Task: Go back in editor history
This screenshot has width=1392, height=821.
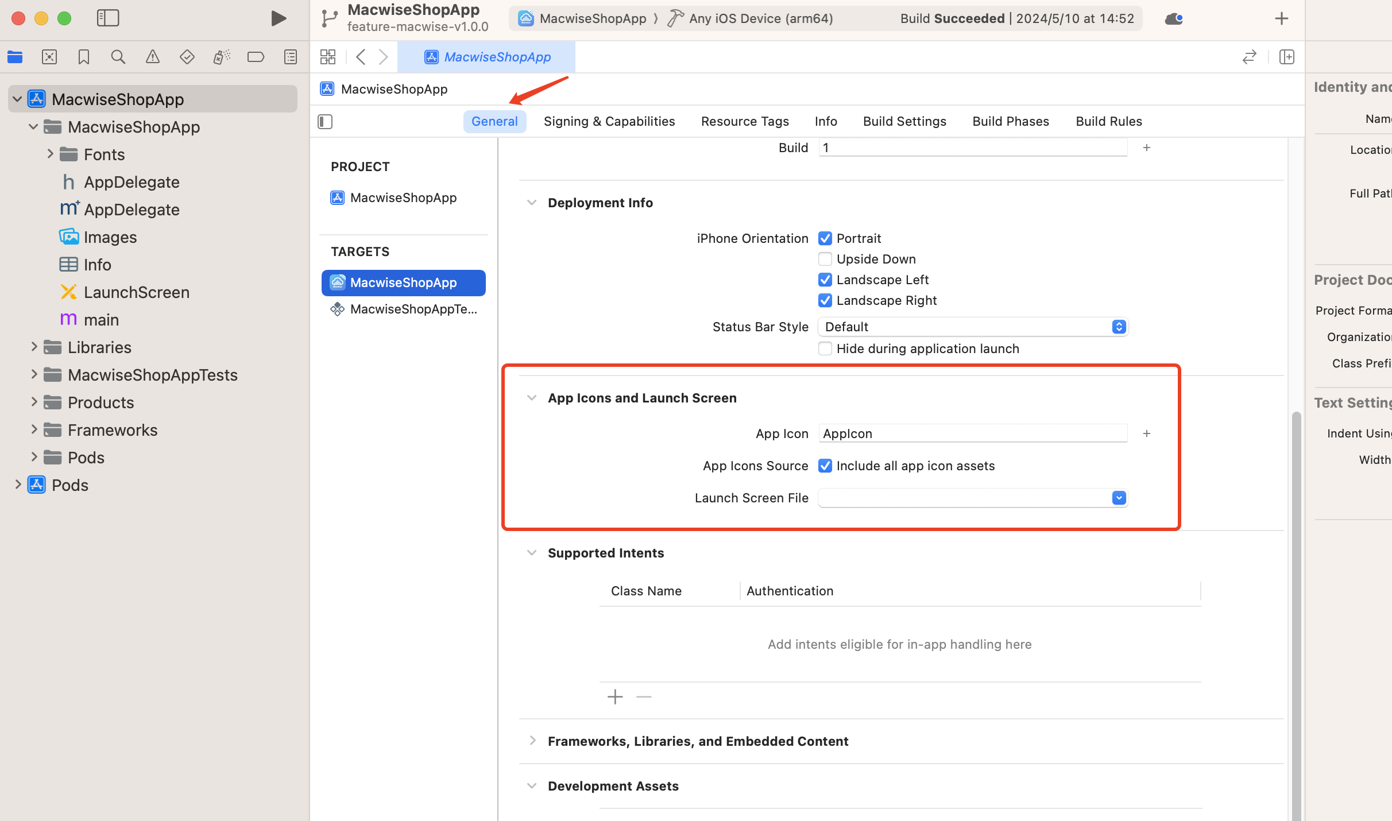Action: click(x=361, y=57)
